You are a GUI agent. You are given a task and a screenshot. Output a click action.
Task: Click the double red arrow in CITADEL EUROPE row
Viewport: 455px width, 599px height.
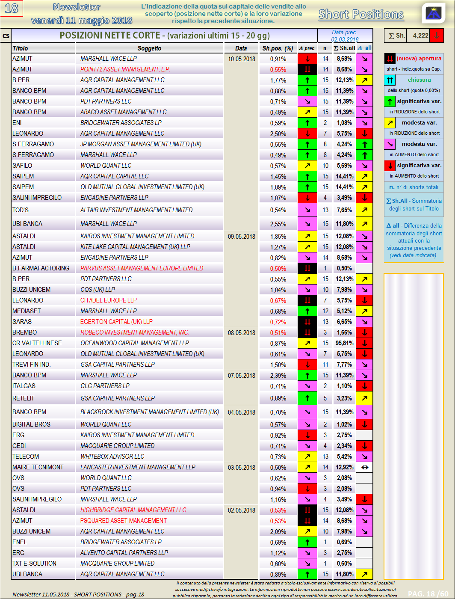[307, 300]
